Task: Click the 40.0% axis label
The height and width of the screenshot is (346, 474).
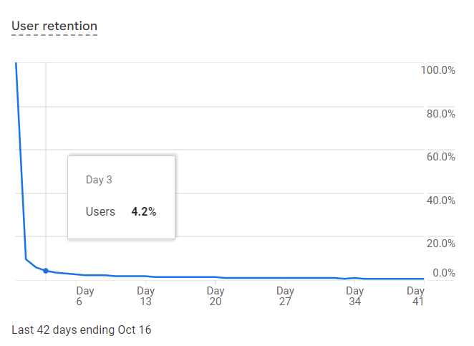Action: pos(441,201)
